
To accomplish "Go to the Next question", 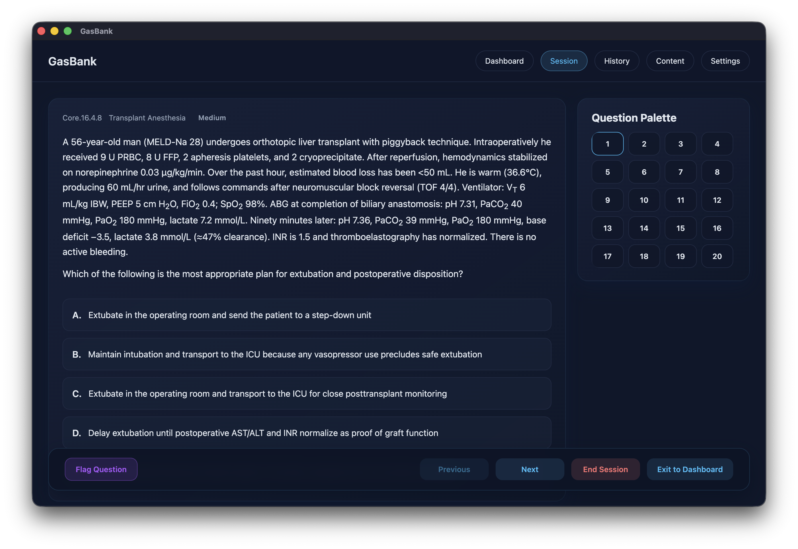I will [530, 469].
